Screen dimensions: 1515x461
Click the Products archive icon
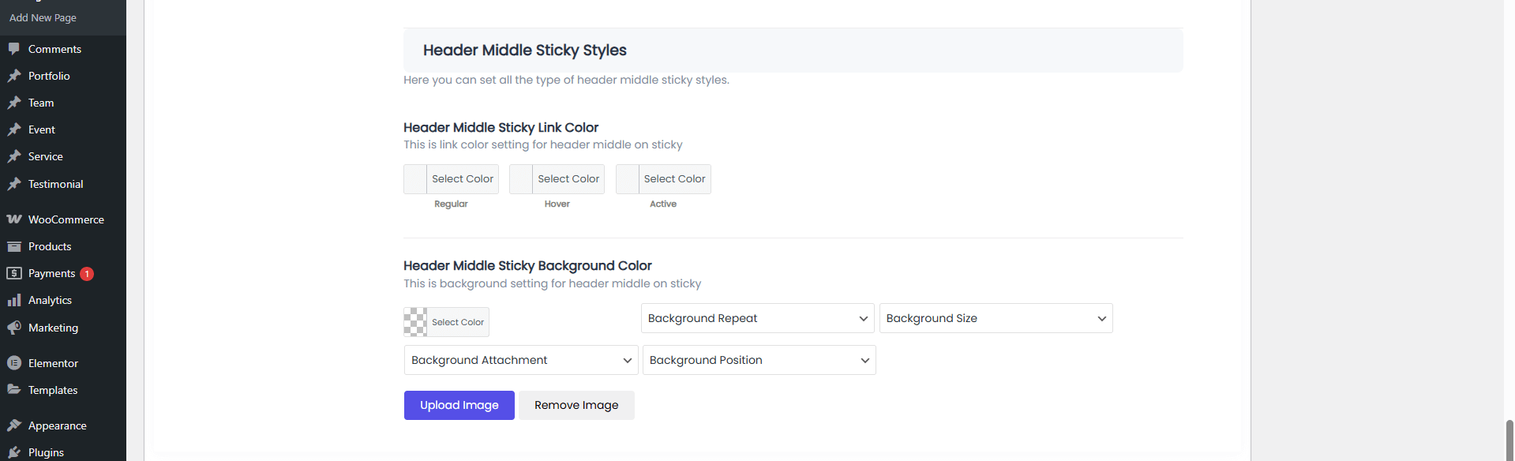click(14, 246)
